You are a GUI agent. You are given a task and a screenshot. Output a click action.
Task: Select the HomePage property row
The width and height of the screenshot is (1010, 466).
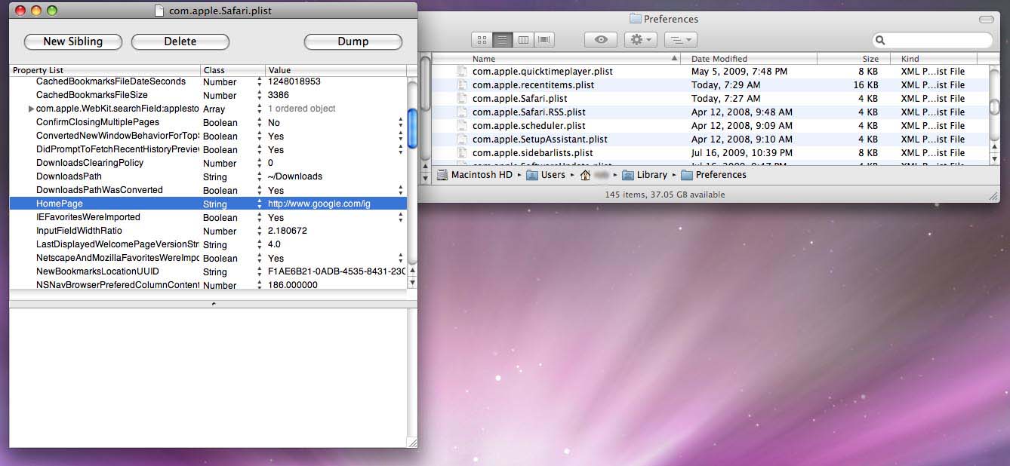tap(208, 204)
